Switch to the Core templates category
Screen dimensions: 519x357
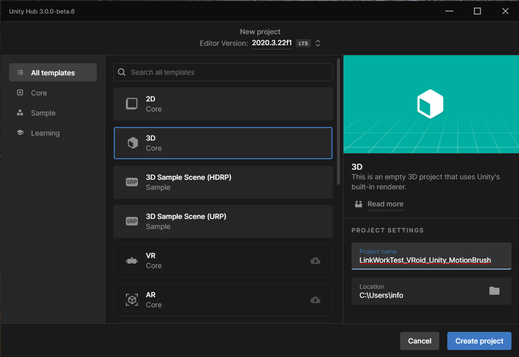(39, 93)
